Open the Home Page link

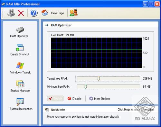pos(52,13)
